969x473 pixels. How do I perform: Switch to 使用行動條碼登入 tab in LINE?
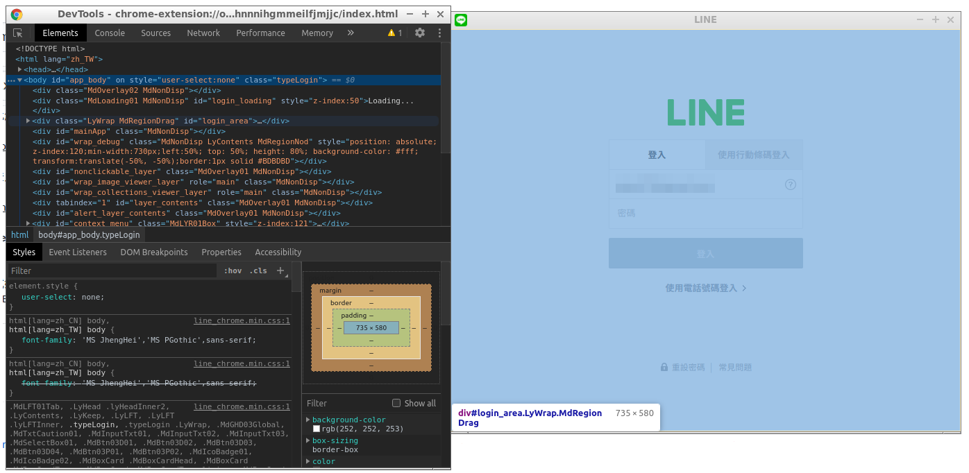pos(754,155)
